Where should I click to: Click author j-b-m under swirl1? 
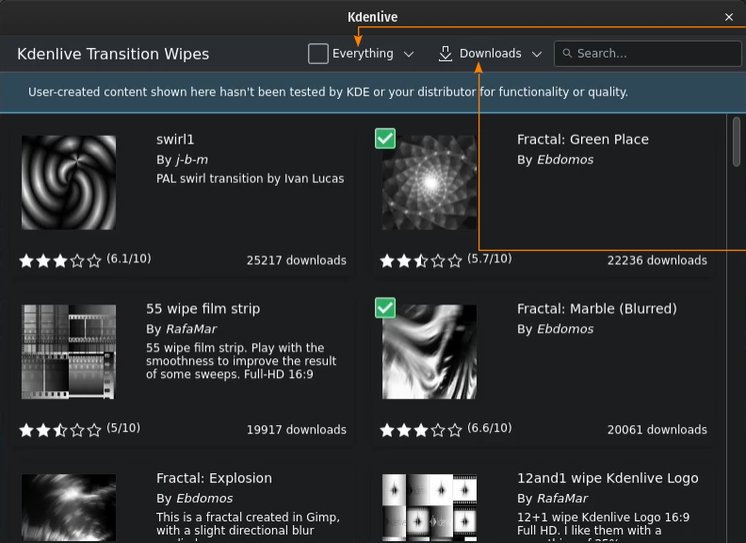pyautogui.click(x=192, y=159)
